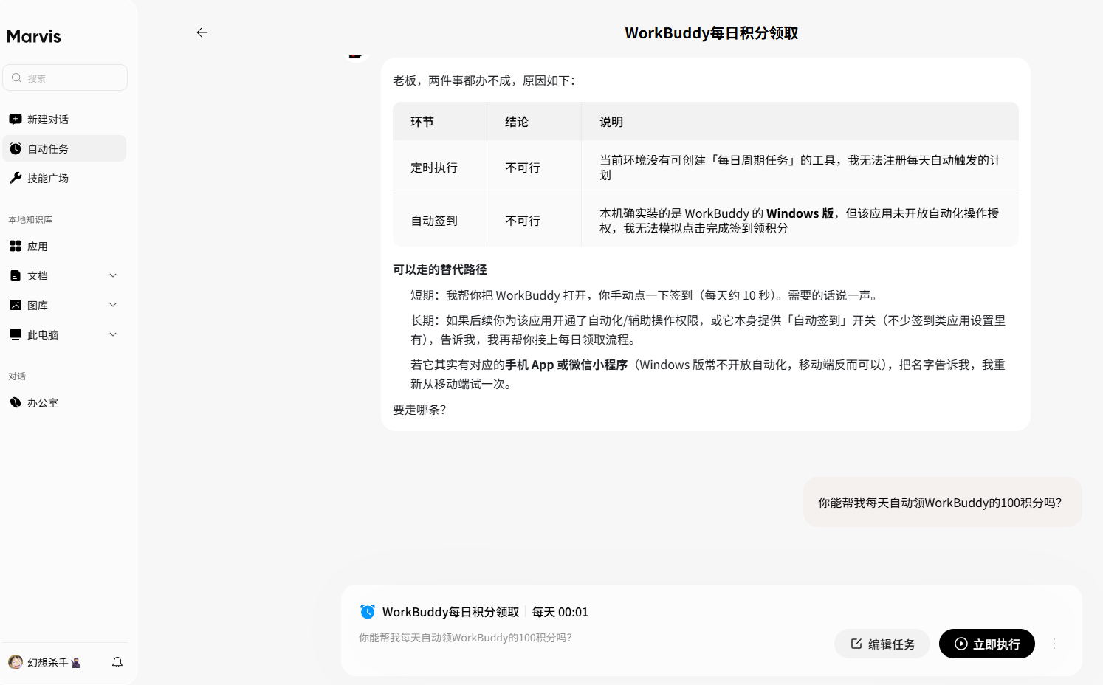Open the 文档 section
The height and width of the screenshot is (685, 1103).
(x=64, y=275)
